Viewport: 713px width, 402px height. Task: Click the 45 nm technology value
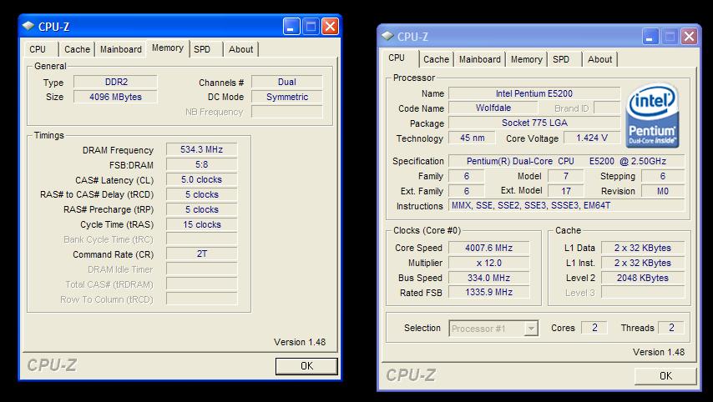pyautogui.click(x=472, y=138)
